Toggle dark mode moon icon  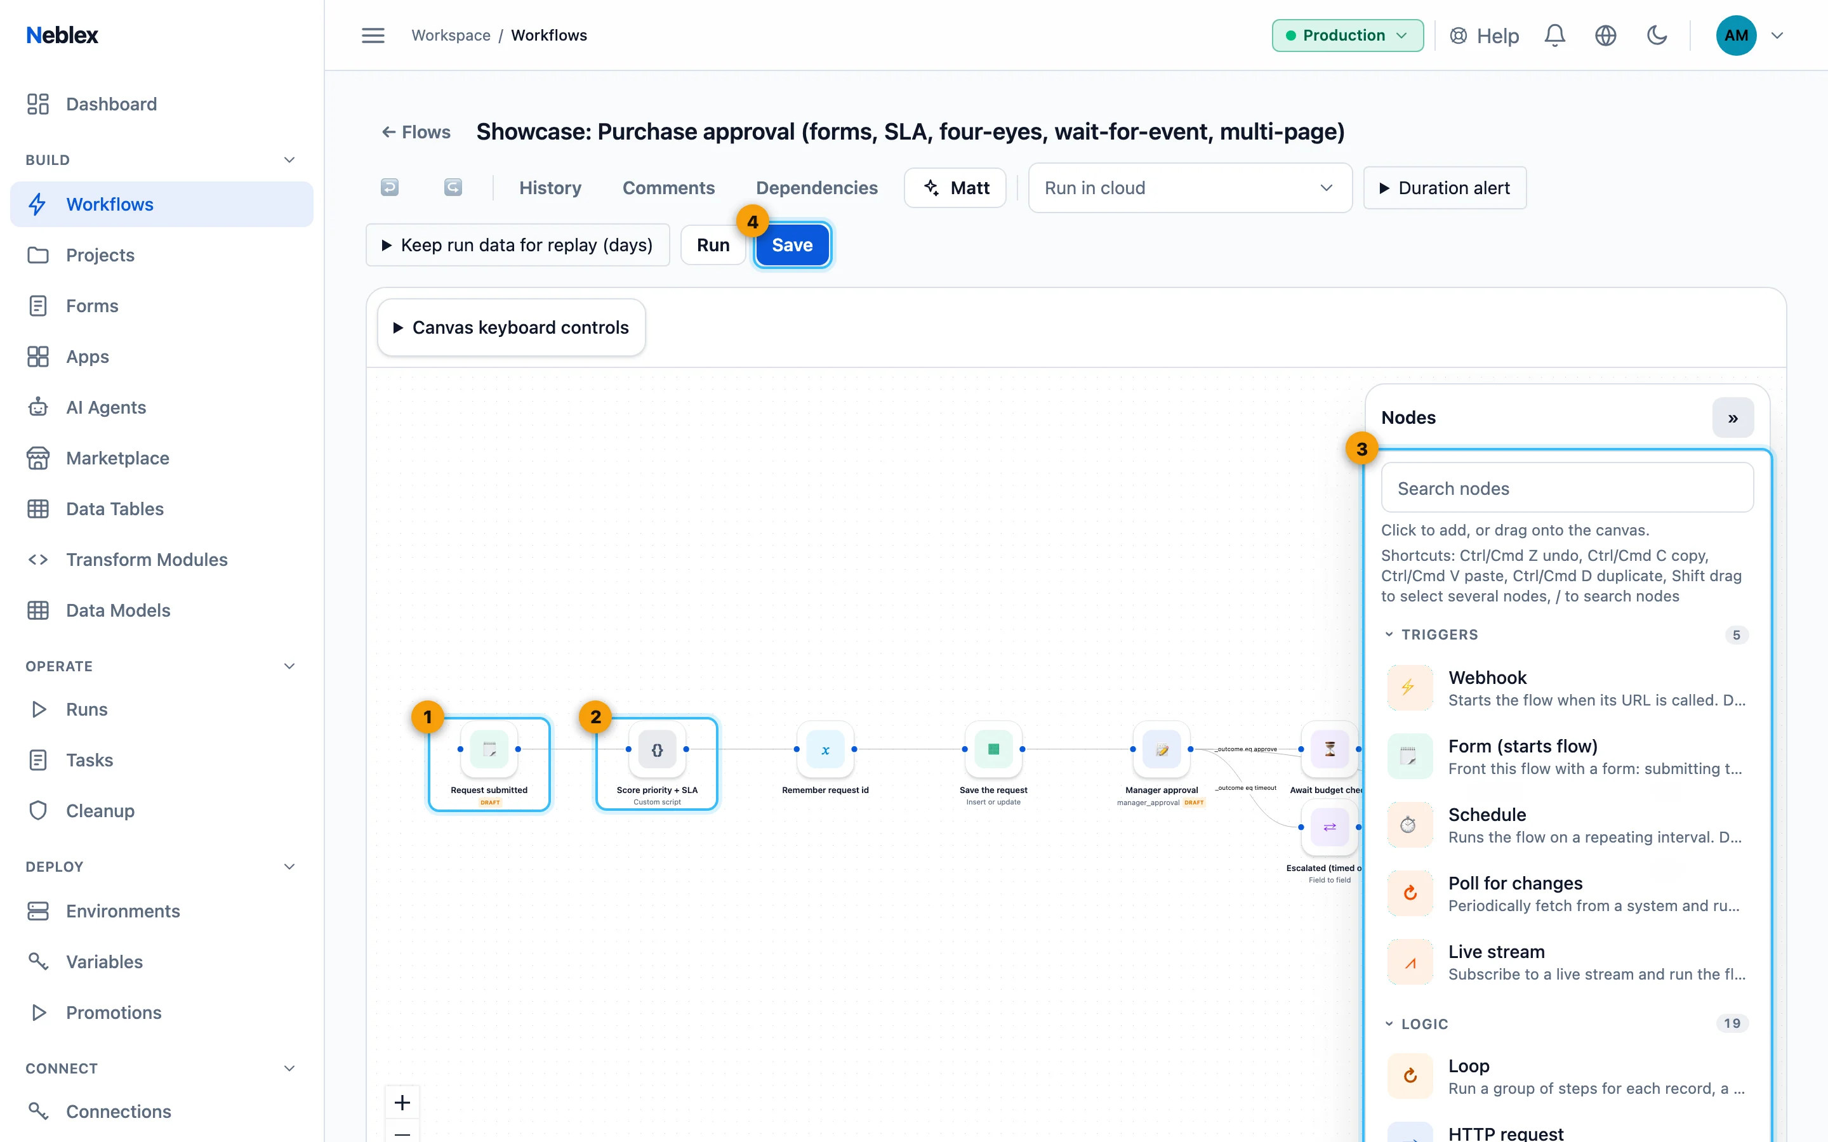pos(1657,36)
